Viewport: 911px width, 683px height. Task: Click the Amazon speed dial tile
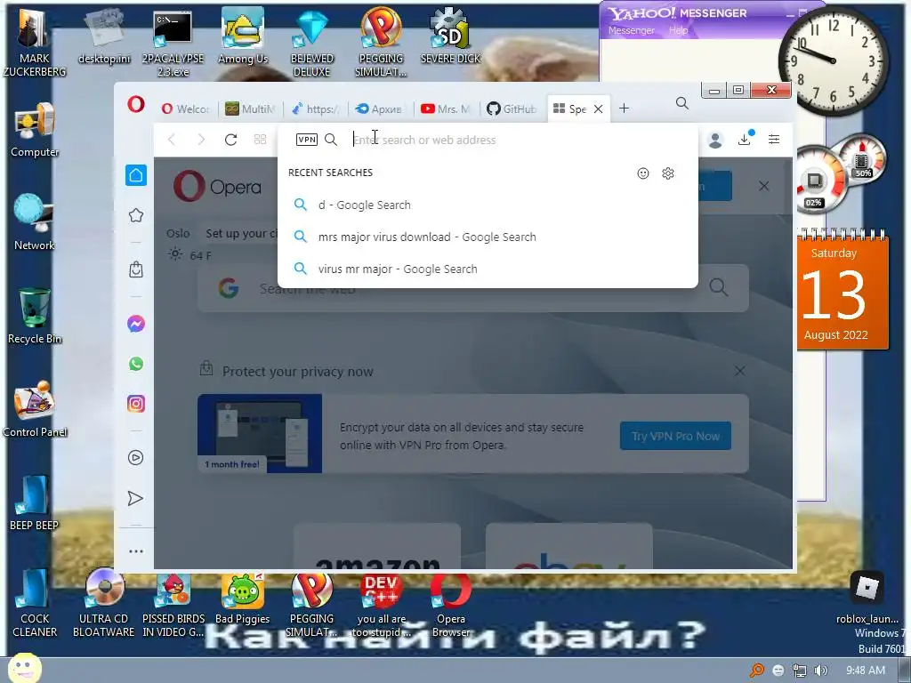[377, 546]
